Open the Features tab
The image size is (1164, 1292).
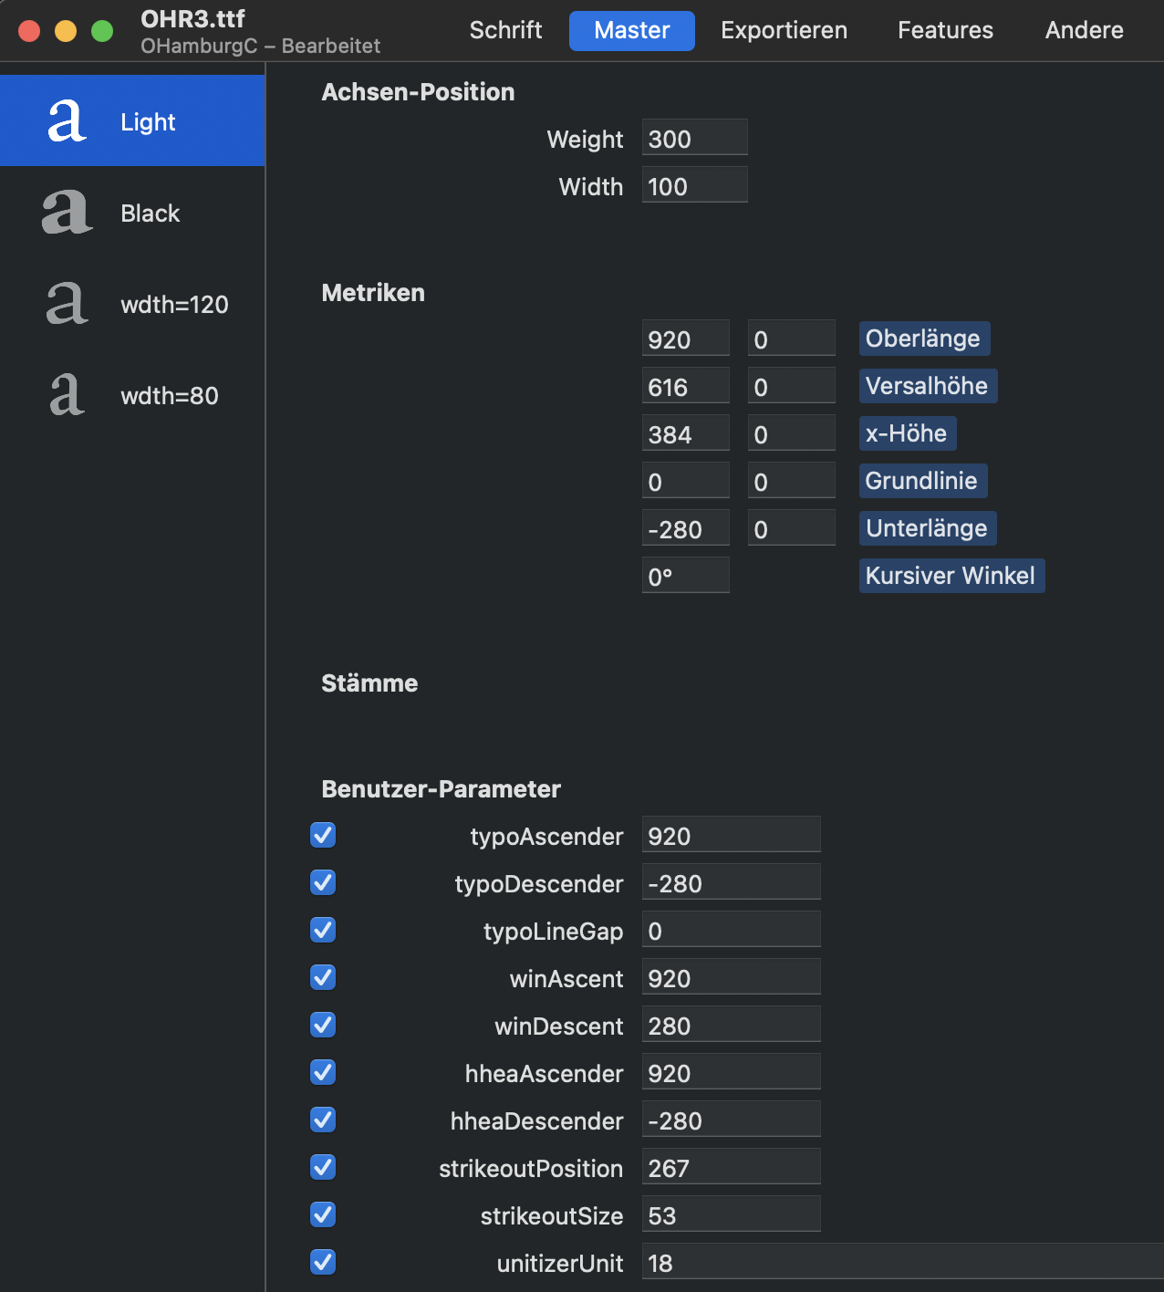945,30
